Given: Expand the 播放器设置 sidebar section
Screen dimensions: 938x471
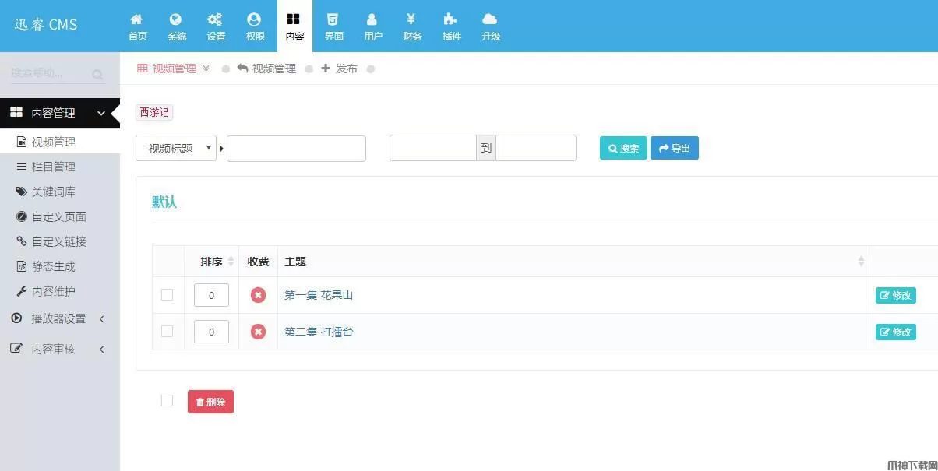Looking at the screenshot, I should coord(59,318).
